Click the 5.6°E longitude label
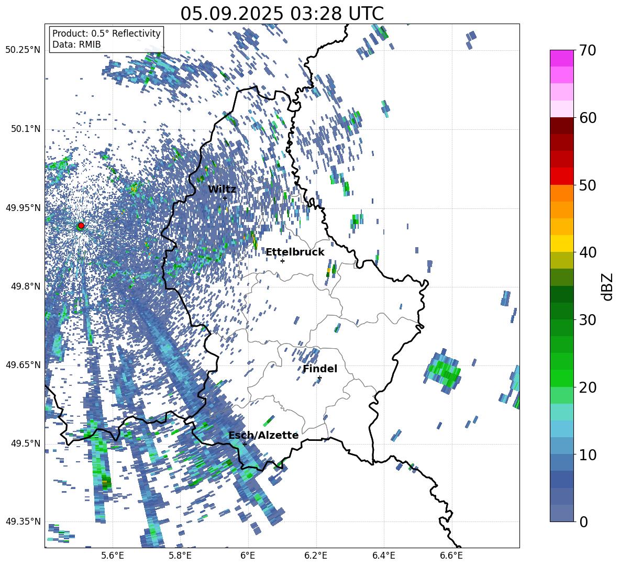This screenshot has height=566, width=620. pyautogui.click(x=112, y=556)
